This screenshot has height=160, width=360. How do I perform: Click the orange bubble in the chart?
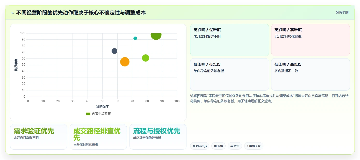(x=125, y=62)
